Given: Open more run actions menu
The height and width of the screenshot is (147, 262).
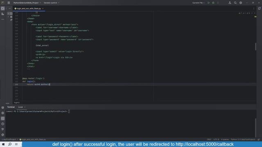Looking at the screenshot, I should [218, 3].
